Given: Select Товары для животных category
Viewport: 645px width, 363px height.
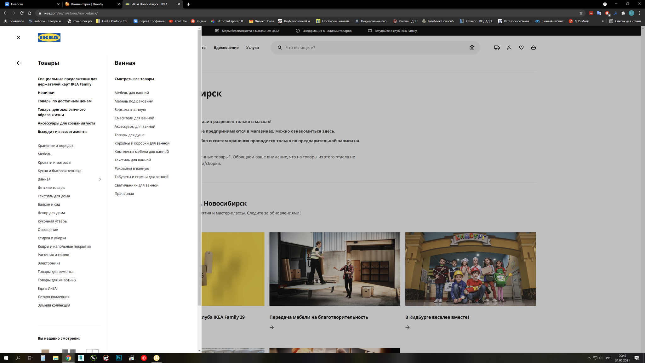Looking at the screenshot, I should 57,280.
